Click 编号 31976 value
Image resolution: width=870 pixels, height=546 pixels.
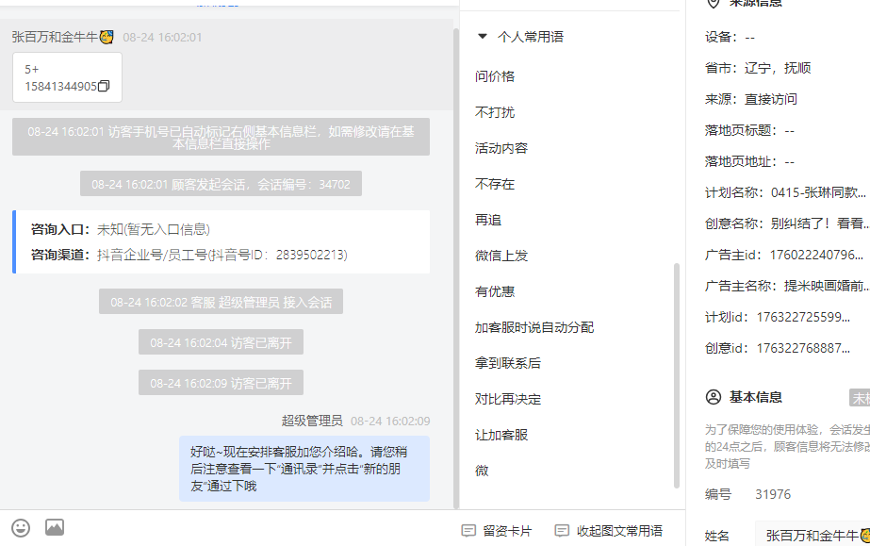pos(773,494)
